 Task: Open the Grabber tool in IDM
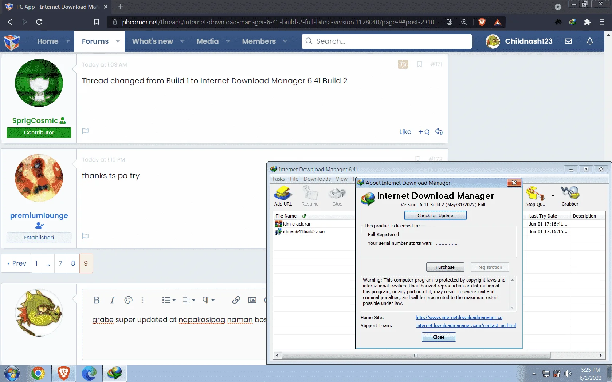[x=570, y=196]
